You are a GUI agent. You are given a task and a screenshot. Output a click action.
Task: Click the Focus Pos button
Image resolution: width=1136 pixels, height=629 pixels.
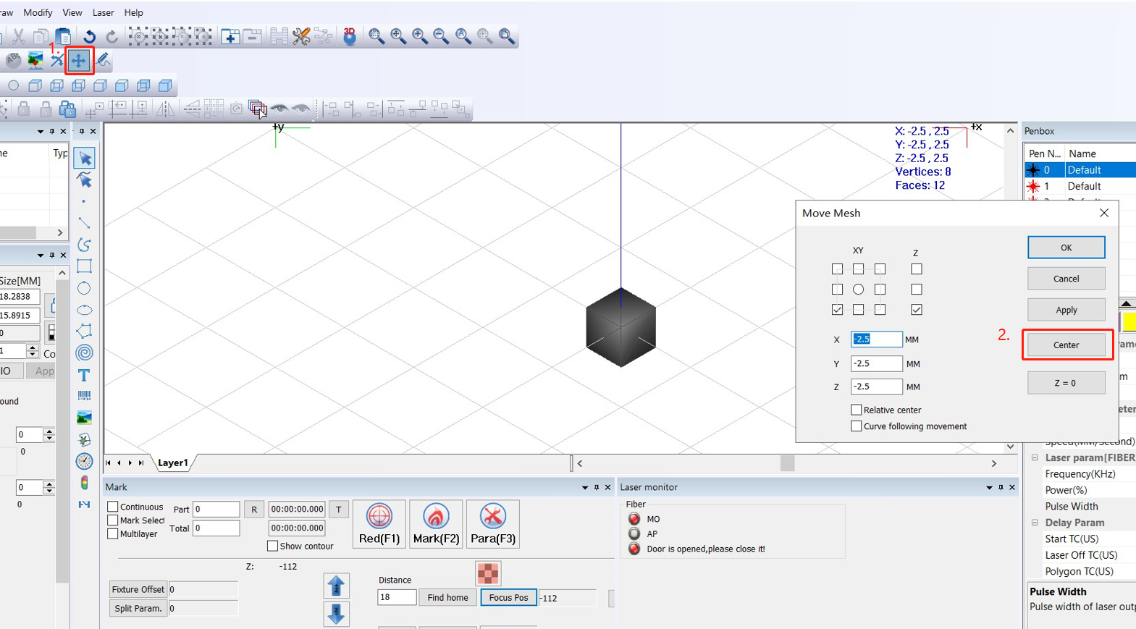tap(509, 598)
